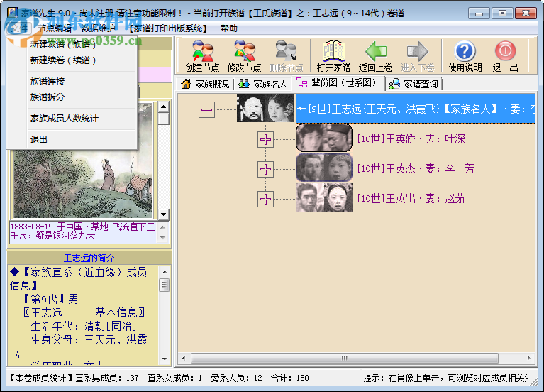Click the 王英娇 portrait thumbnail

[324, 138]
